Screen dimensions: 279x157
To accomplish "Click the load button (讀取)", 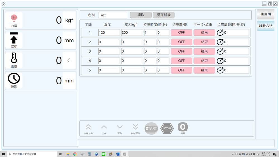I will 141,15.
